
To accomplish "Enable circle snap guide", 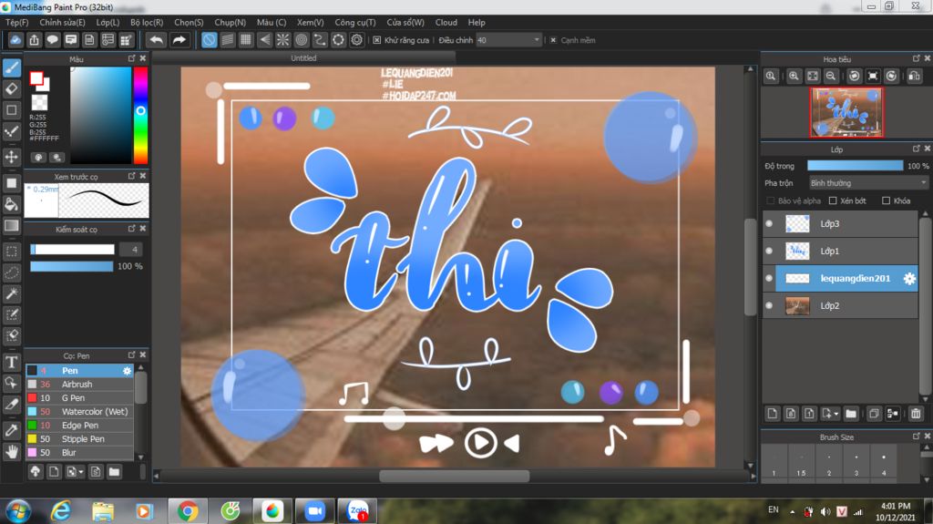I will point(302,40).
